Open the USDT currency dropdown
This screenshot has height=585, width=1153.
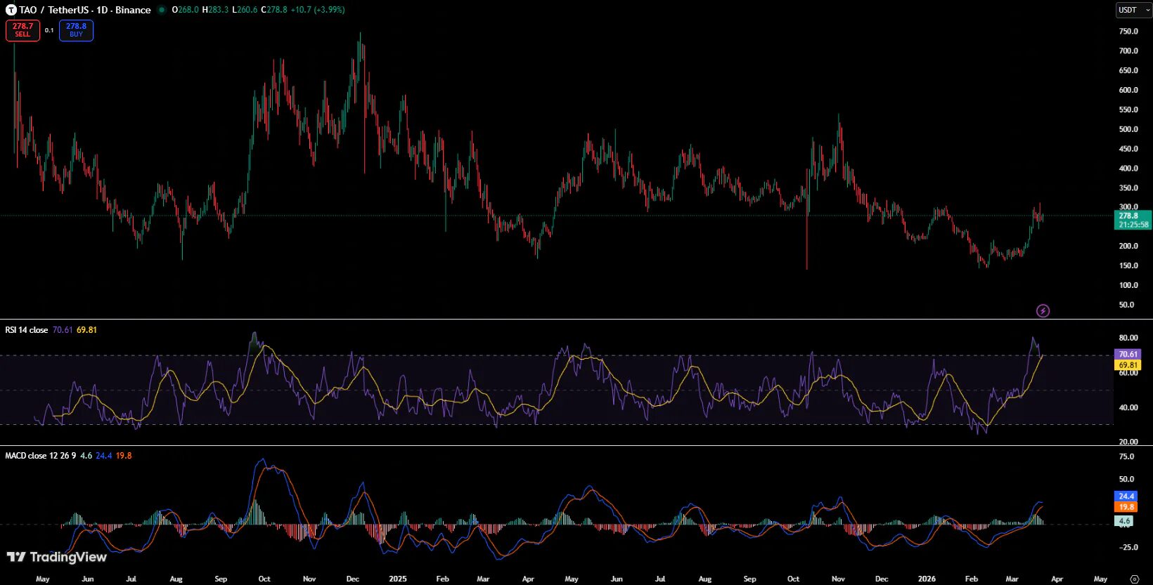1133,10
